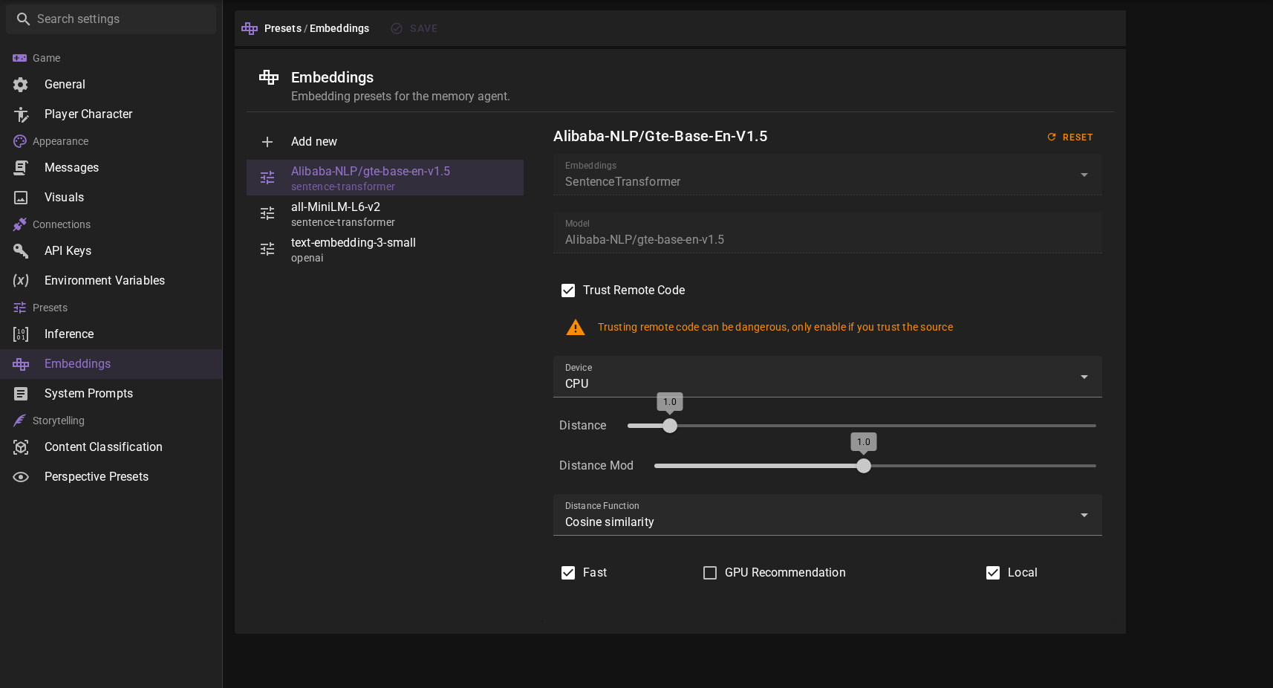Open System Prompts section
The height and width of the screenshot is (688, 1273).
point(111,394)
